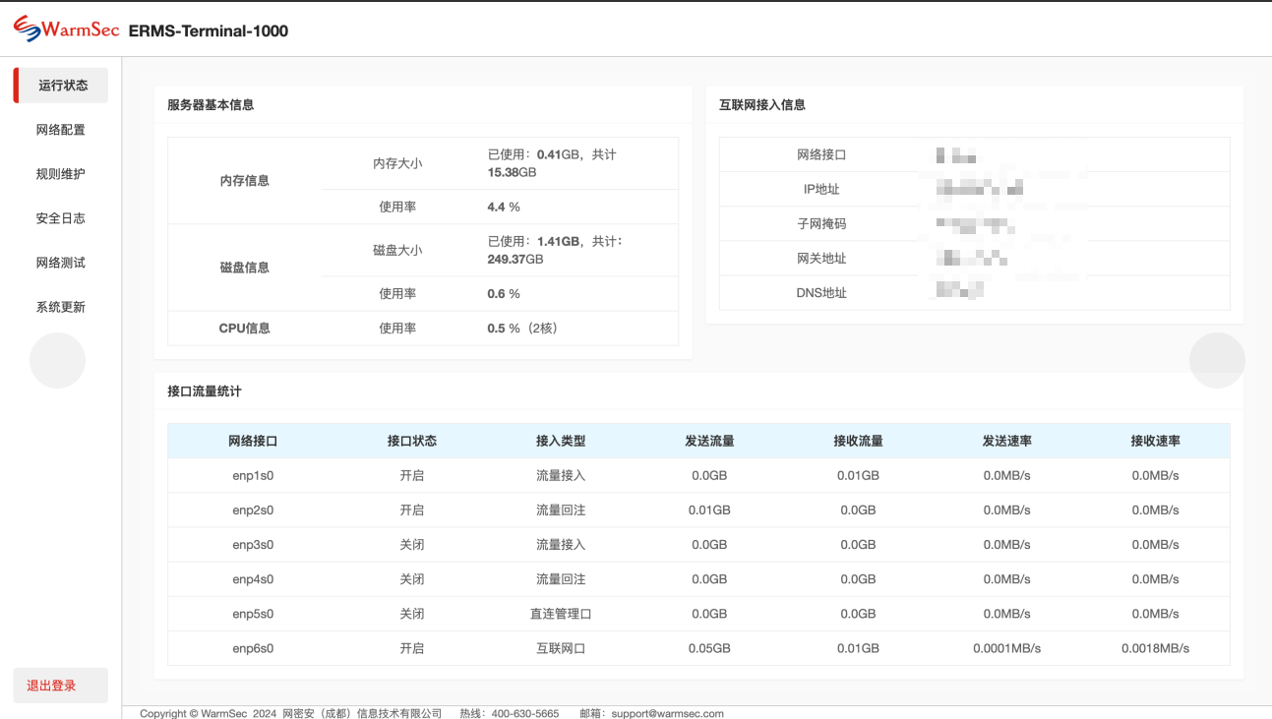Click the 退出登录 button
Image resolution: width=1272 pixels, height=719 pixels.
click(x=61, y=686)
